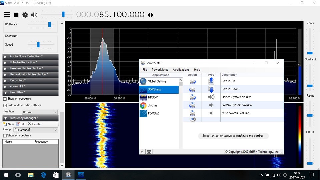Collapse the Band Plan panel
The width and height of the screenshot is (320, 180).
[30, 92]
